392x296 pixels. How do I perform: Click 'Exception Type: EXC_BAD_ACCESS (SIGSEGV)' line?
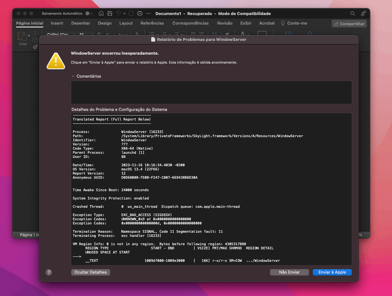(x=122, y=215)
